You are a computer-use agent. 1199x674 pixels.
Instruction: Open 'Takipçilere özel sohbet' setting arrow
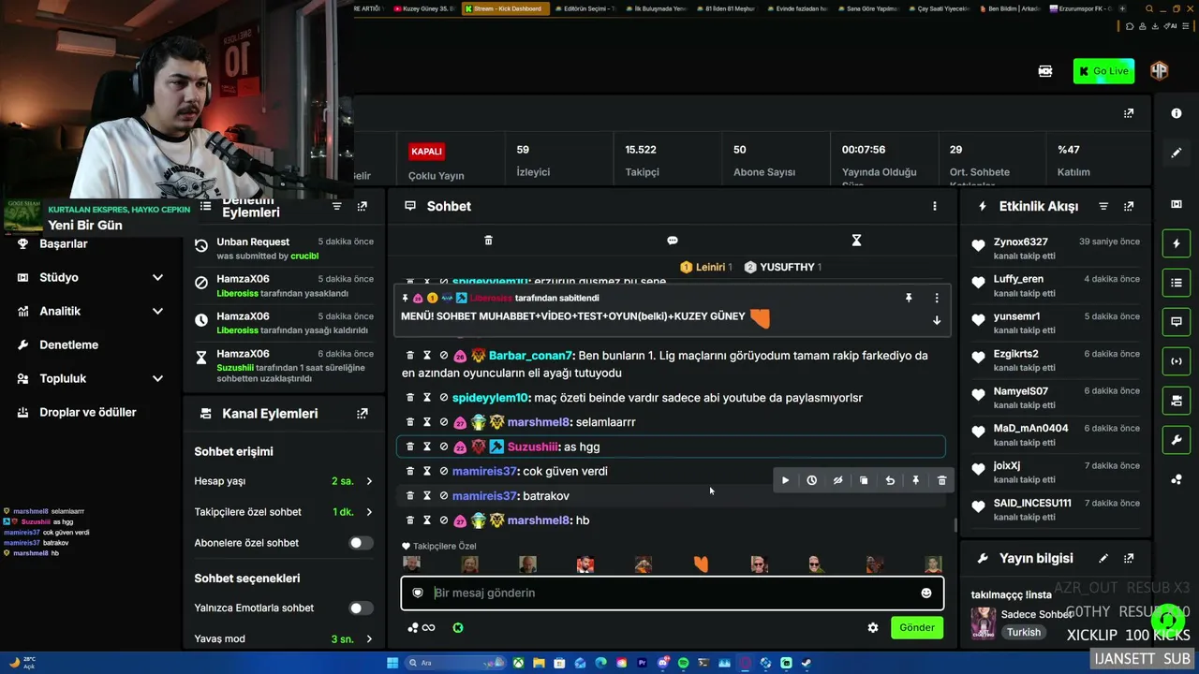(x=369, y=512)
